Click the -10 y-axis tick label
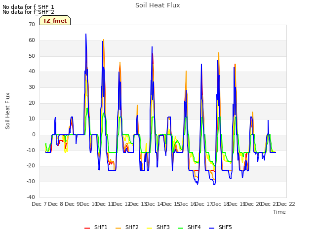This screenshot has height=237, width=316. coord(31,150)
